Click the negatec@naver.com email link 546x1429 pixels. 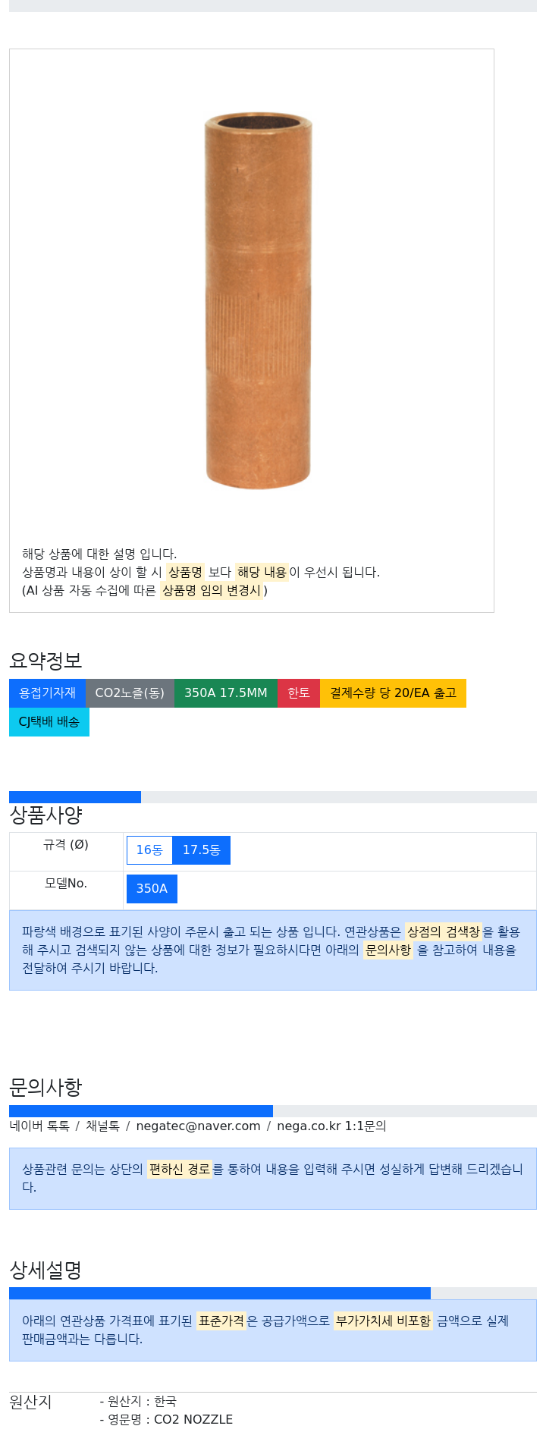coord(198,1126)
